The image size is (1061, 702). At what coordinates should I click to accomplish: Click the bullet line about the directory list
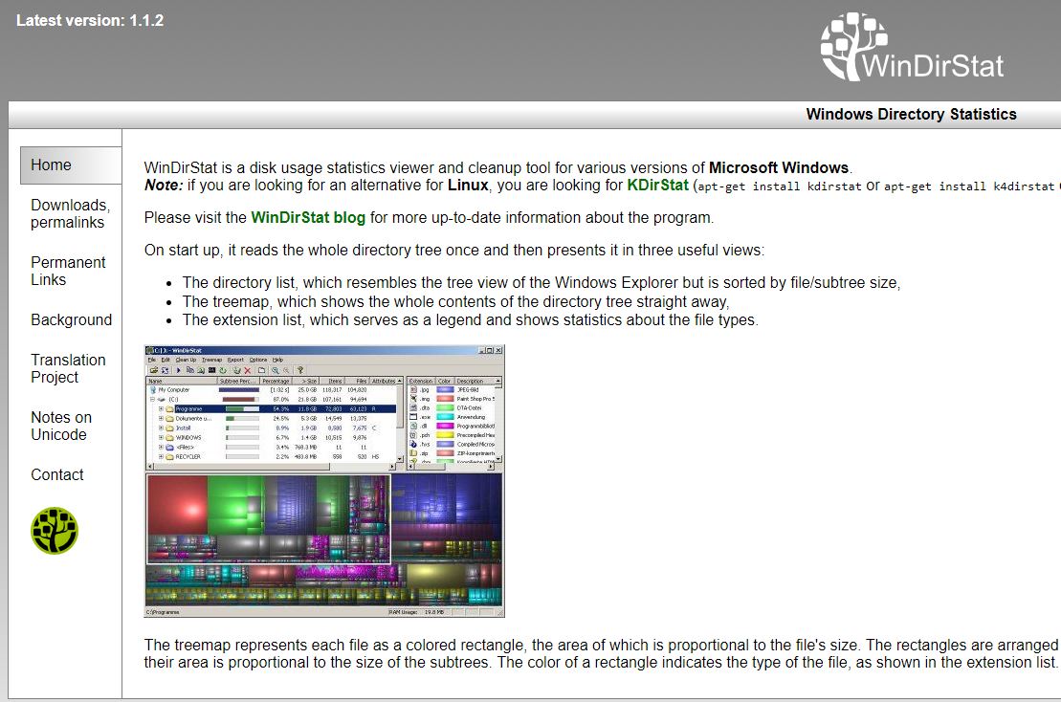click(x=541, y=283)
